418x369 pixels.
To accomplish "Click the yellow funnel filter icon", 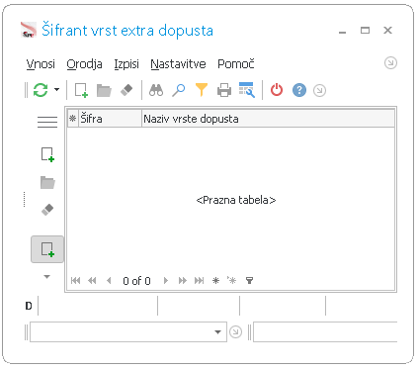I will [202, 90].
